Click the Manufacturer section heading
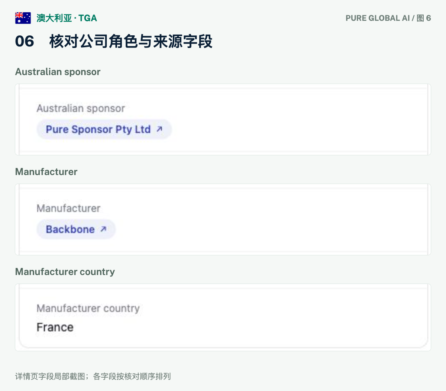The height and width of the screenshot is (391, 446). tap(46, 172)
